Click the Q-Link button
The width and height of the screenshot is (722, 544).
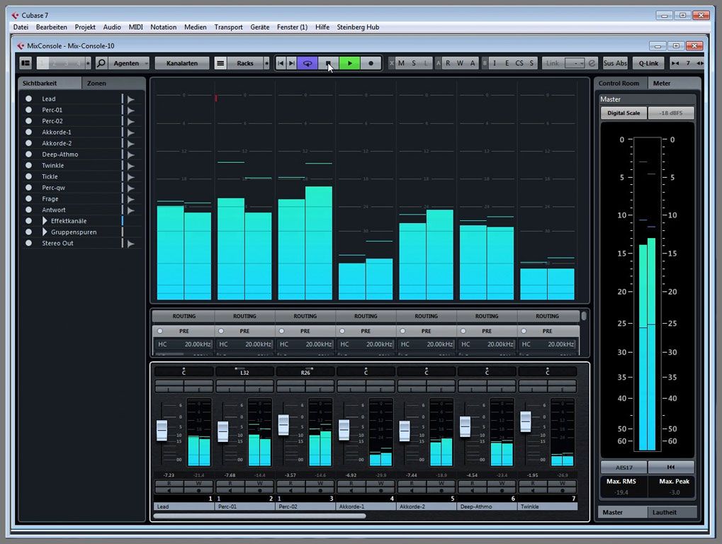648,63
